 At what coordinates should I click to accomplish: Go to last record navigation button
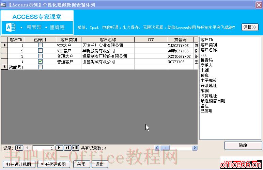pyautogui.click(x=67, y=148)
